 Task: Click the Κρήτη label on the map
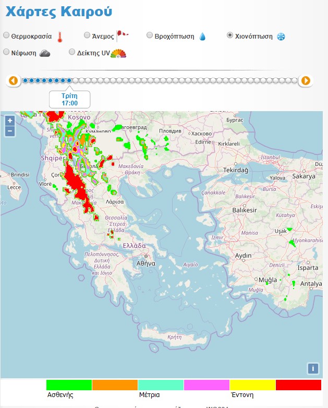point(175,337)
